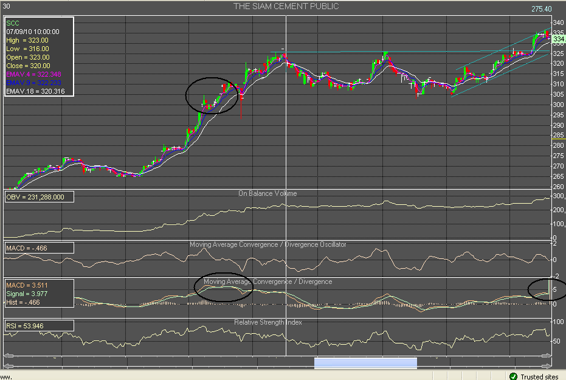The width and height of the screenshot is (566, 380).
Task: Click the 275.40 value at top-right
Action: (x=542, y=9)
